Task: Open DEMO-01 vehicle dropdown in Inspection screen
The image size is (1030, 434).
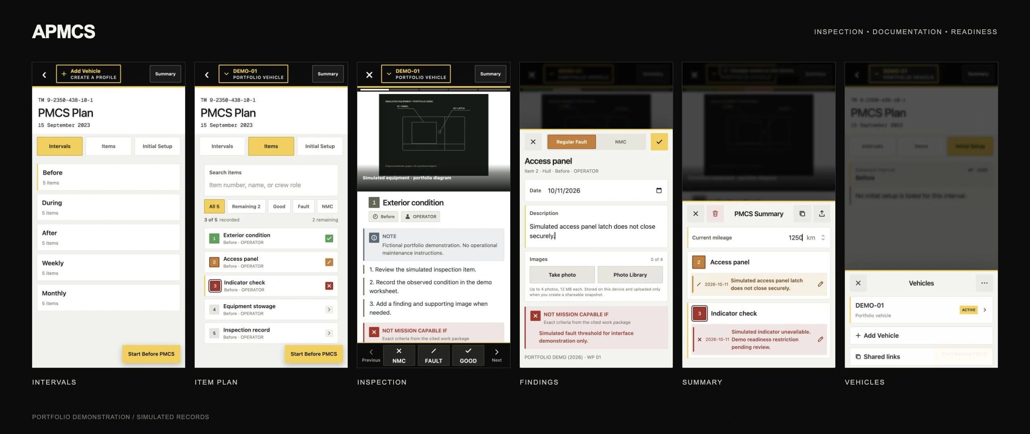Action: pos(416,74)
